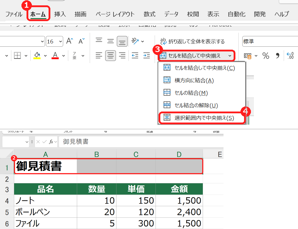Open the ファイル tab
Screen dimensions: 298x229
coord(14,14)
